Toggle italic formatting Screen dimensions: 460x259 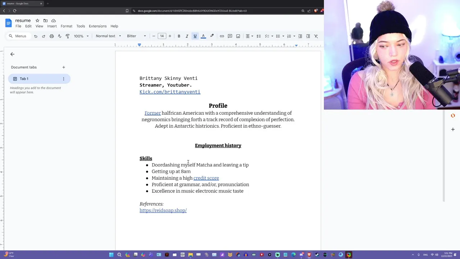point(187,36)
